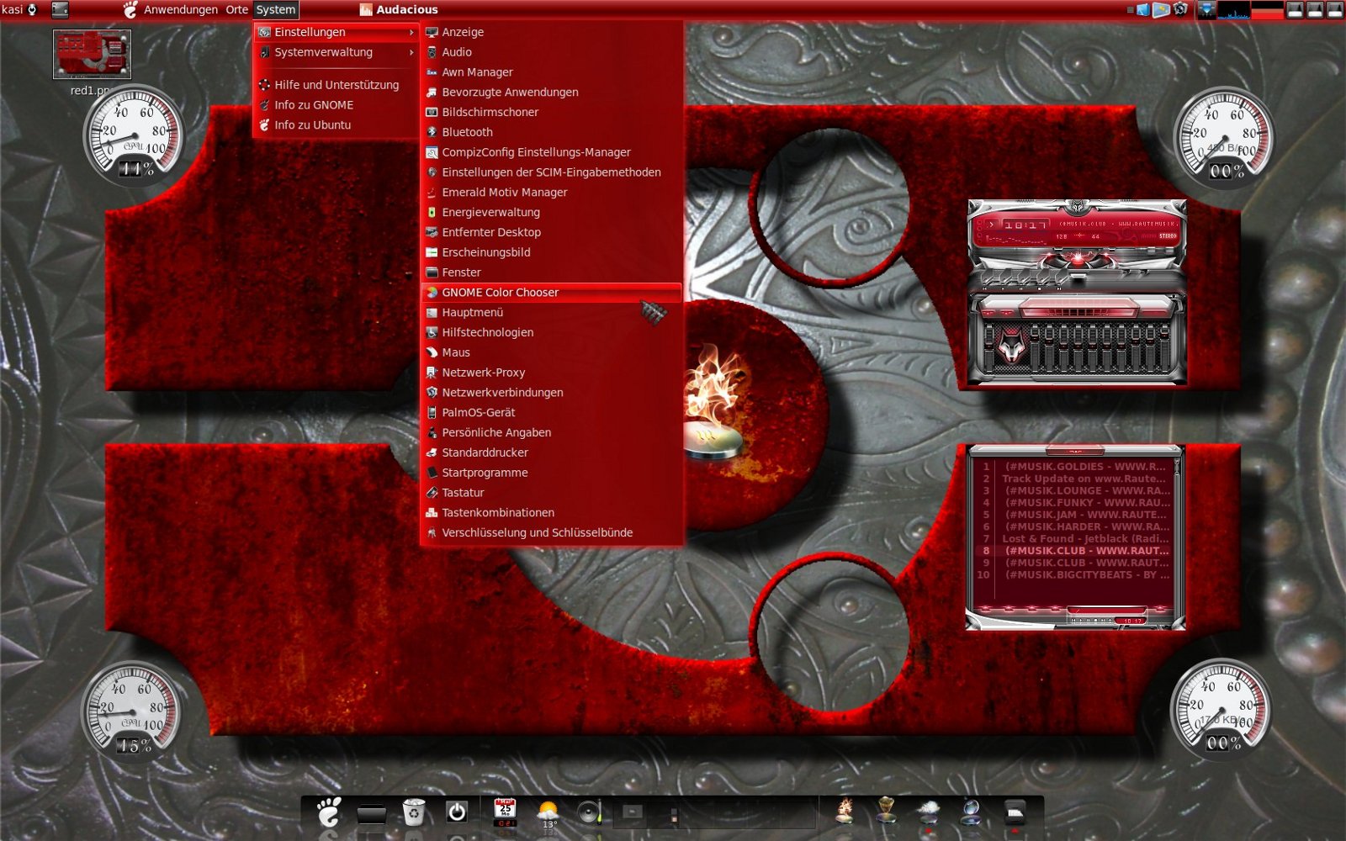This screenshot has height=841, width=1346.
Task: Click the GNOME foot icon in the dock
Action: coord(329,812)
